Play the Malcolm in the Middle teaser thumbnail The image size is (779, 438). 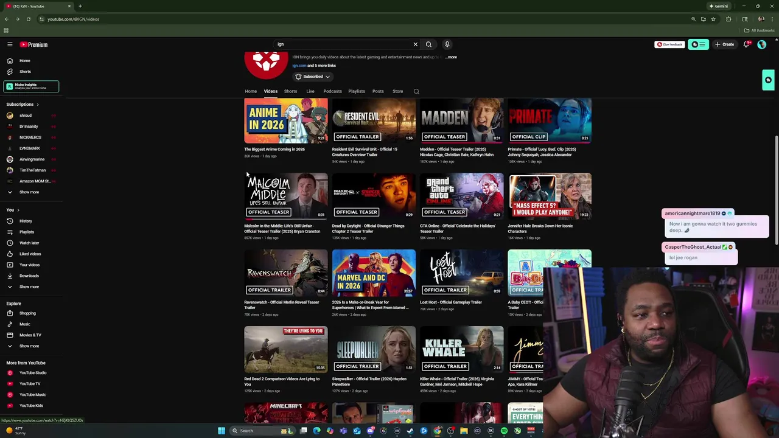tap(285, 196)
